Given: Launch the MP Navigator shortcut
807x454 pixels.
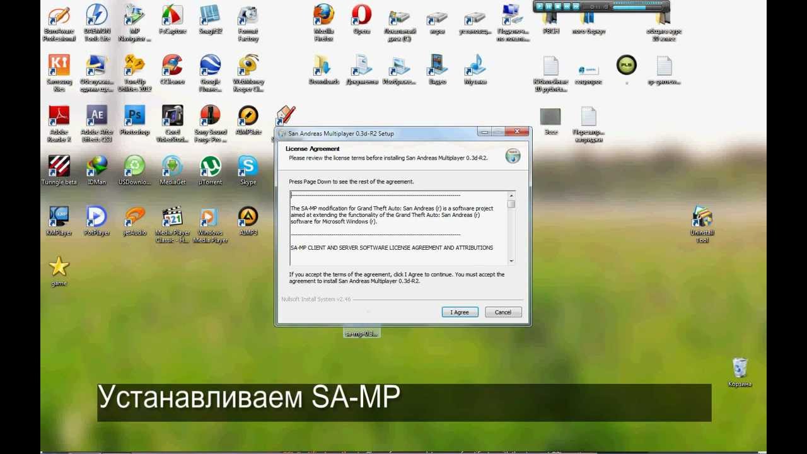Looking at the screenshot, I should [134, 22].
